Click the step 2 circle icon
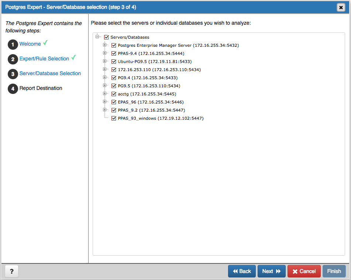Screen dimensions: 351x280 [x=13, y=59]
